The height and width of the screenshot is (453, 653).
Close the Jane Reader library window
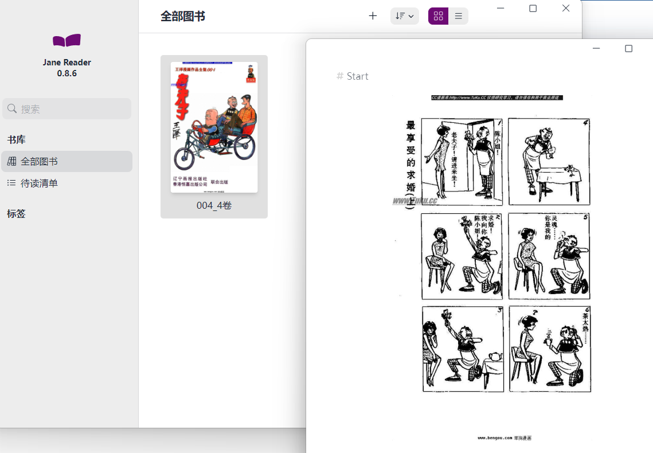pos(565,9)
